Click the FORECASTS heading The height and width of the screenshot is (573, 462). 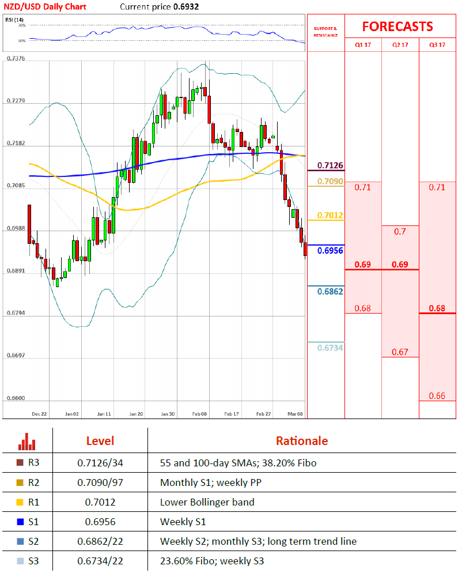coord(397,27)
